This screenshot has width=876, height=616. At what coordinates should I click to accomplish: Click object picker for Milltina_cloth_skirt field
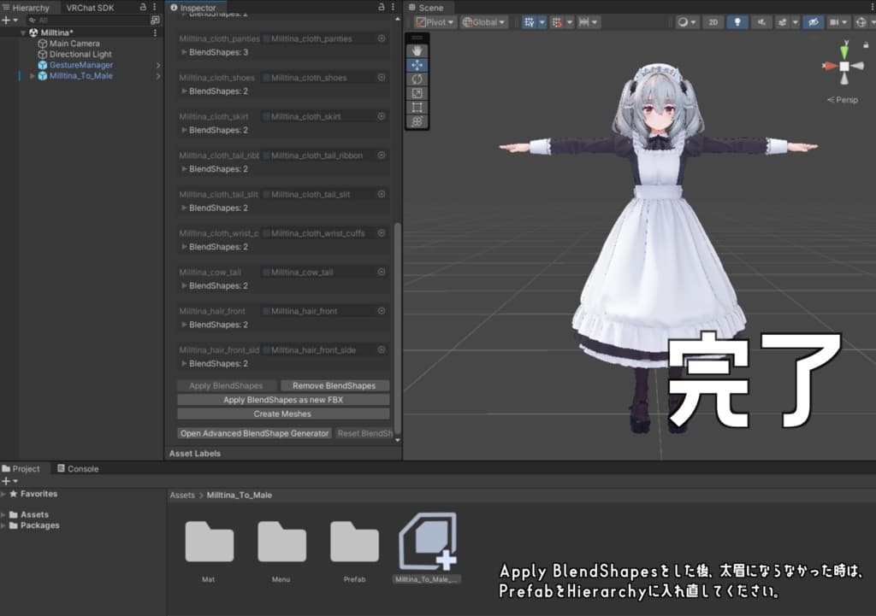coord(382,116)
